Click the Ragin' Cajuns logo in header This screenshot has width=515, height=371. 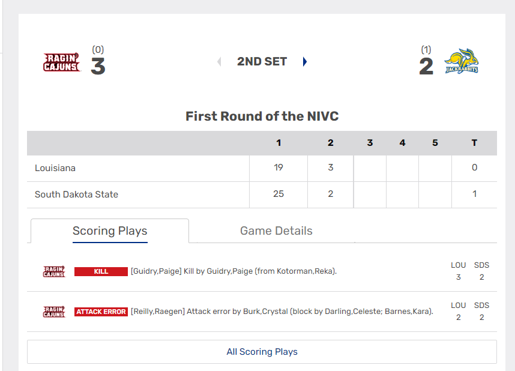point(61,62)
